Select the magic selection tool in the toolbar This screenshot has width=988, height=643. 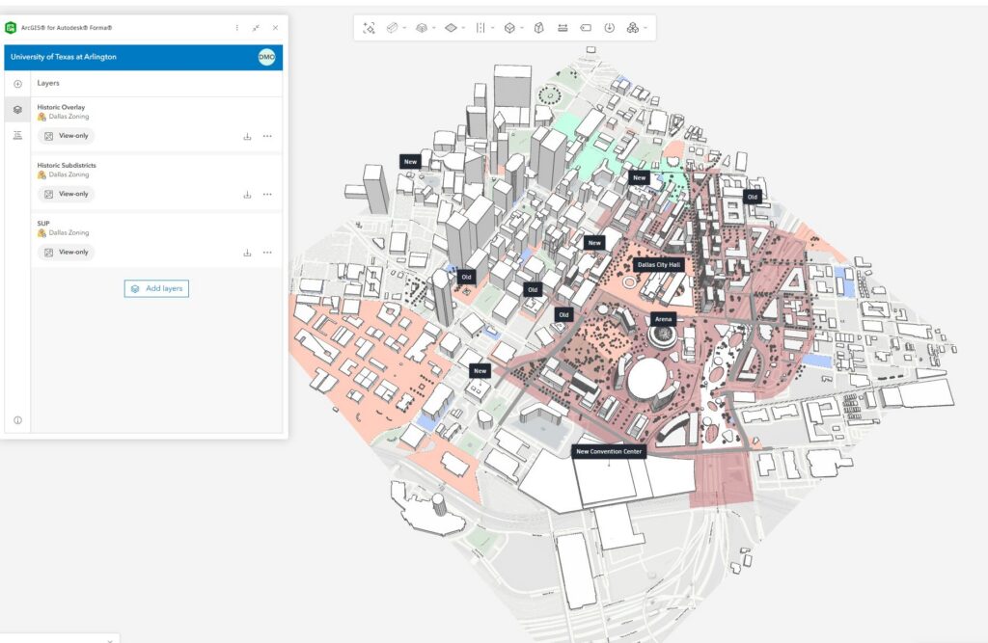click(369, 28)
